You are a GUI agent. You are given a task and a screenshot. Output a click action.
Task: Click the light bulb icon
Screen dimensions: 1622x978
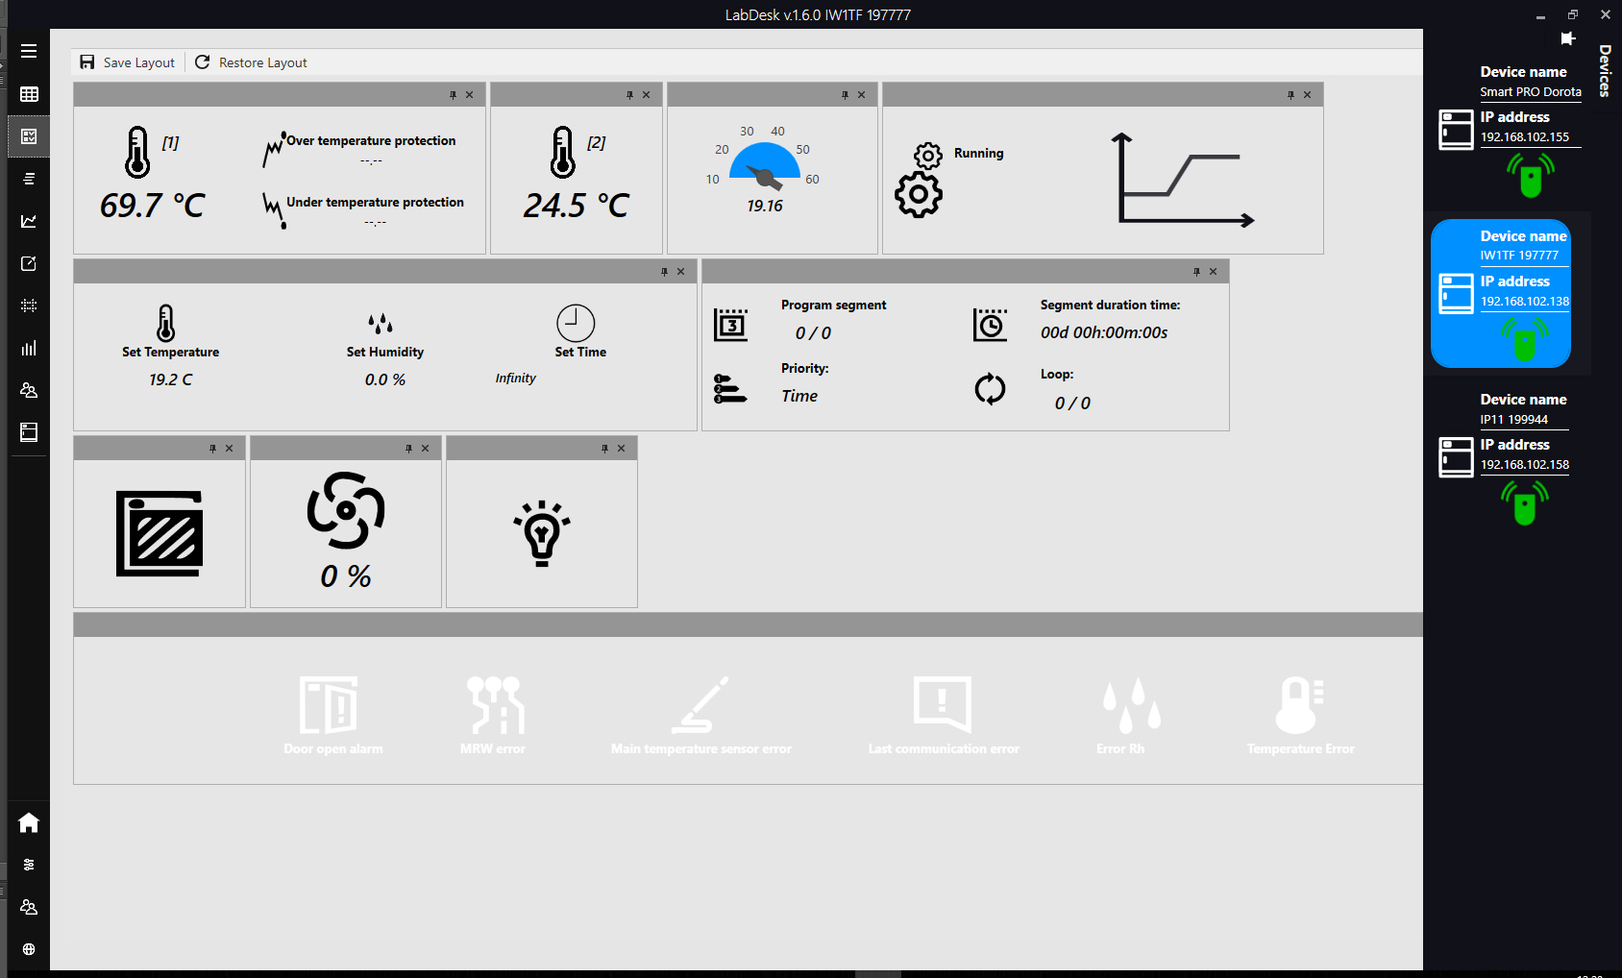click(x=542, y=533)
